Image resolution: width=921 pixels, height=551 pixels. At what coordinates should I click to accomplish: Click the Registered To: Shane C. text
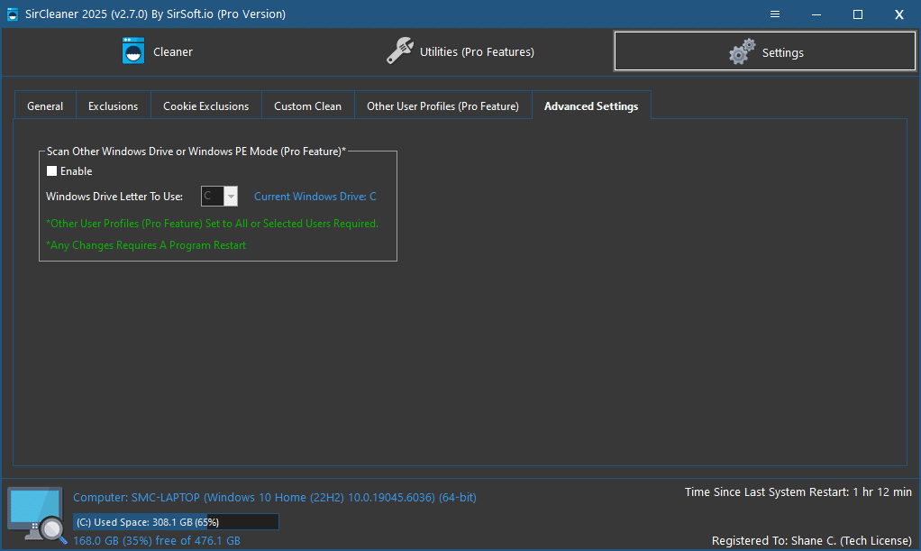(812, 540)
